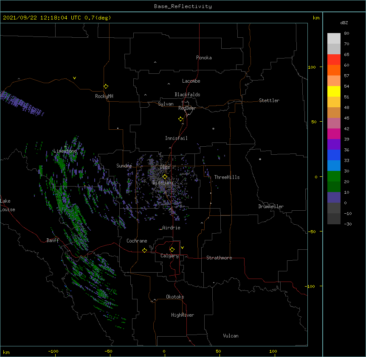Select the white plus marker north of Drumheller
The image size is (366, 357).
tap(260, 159)
